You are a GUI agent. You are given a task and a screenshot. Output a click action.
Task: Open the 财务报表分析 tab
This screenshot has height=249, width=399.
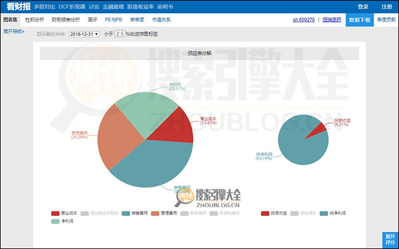(66, 20)
